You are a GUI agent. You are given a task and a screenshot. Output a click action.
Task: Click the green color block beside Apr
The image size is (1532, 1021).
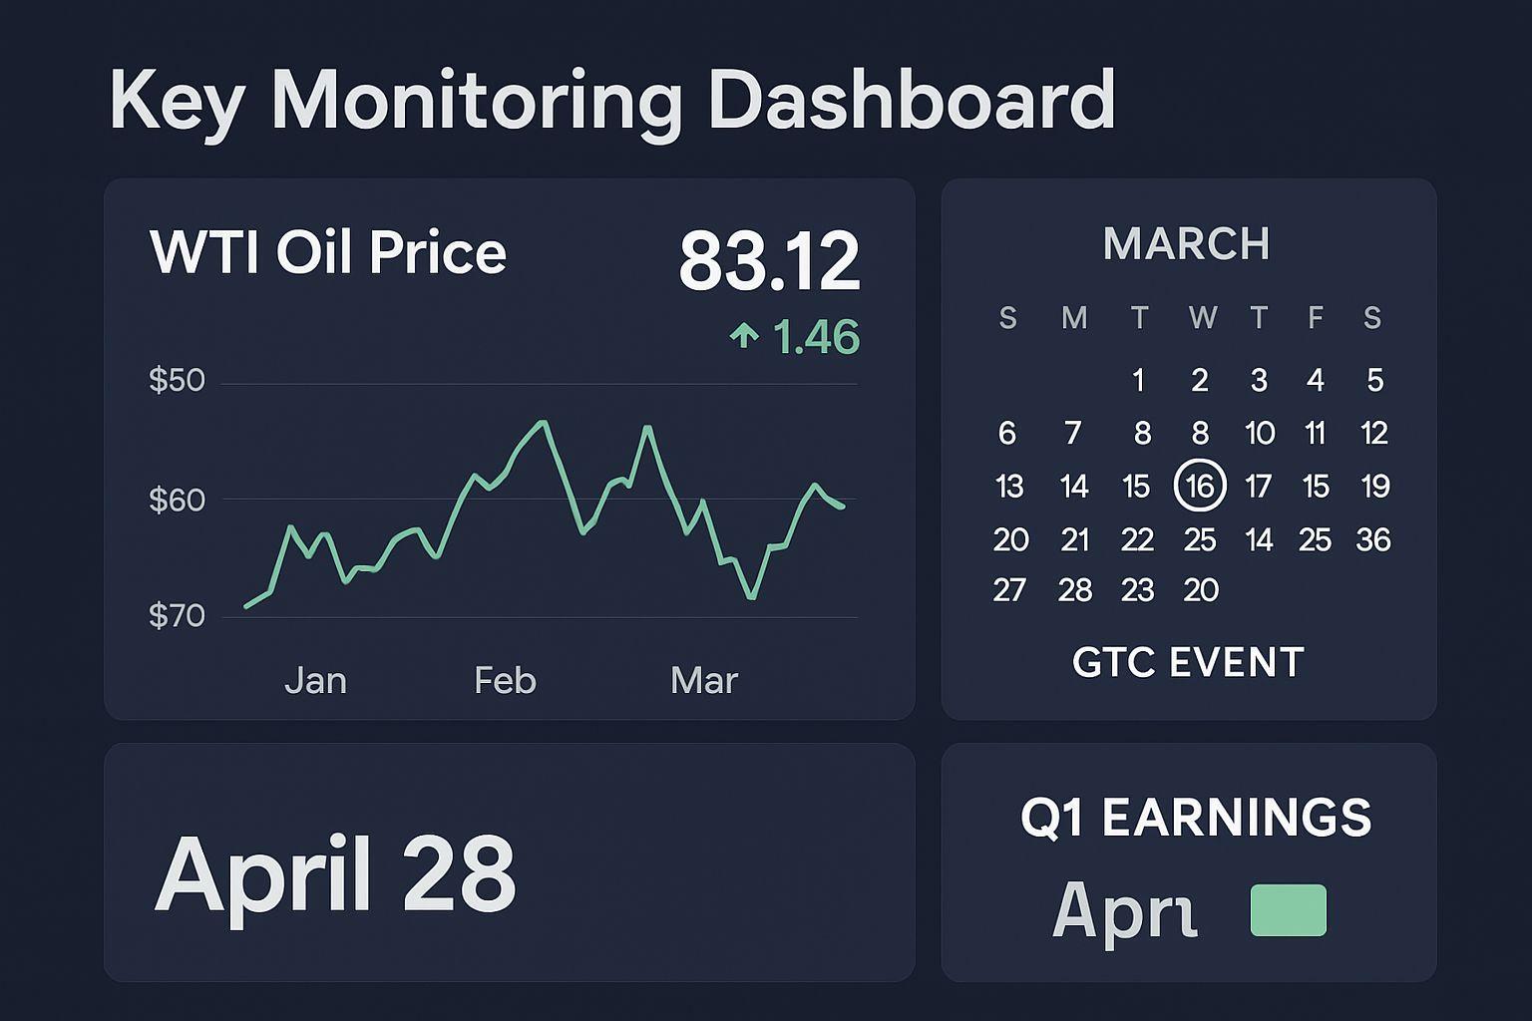(1288, 910)
